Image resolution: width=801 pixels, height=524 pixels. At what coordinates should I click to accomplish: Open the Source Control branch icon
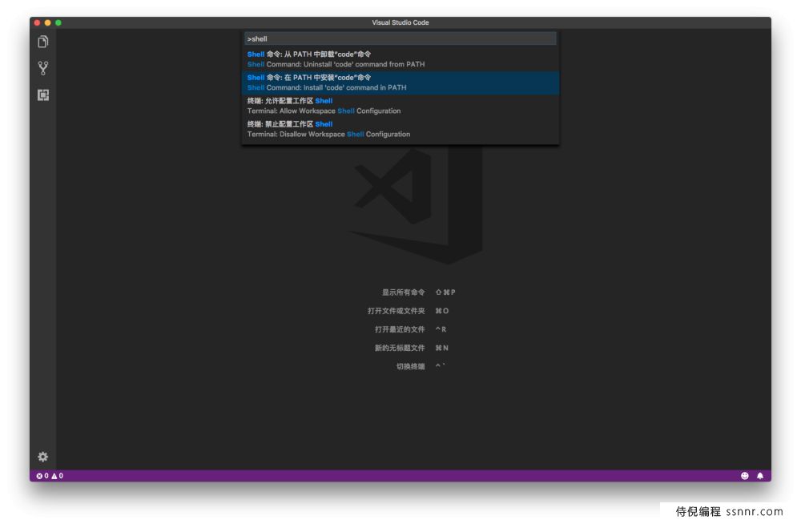pyautogui.click(x=43, y=68)
